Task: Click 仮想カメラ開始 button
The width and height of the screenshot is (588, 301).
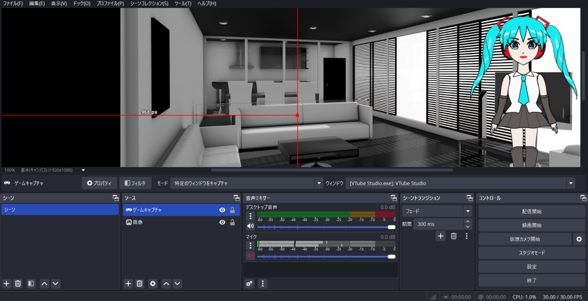Action: [525, 239]
